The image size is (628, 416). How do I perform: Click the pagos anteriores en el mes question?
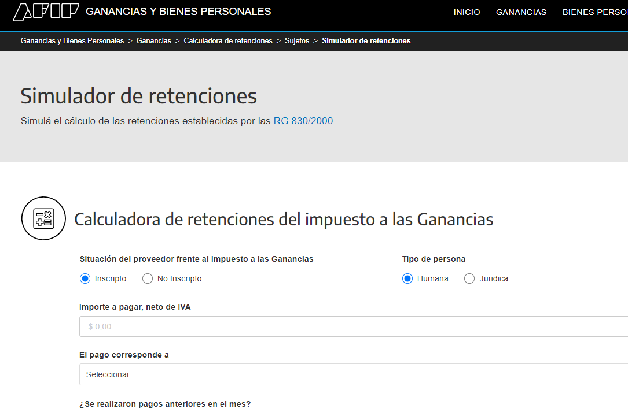click(x=165, y=404)
